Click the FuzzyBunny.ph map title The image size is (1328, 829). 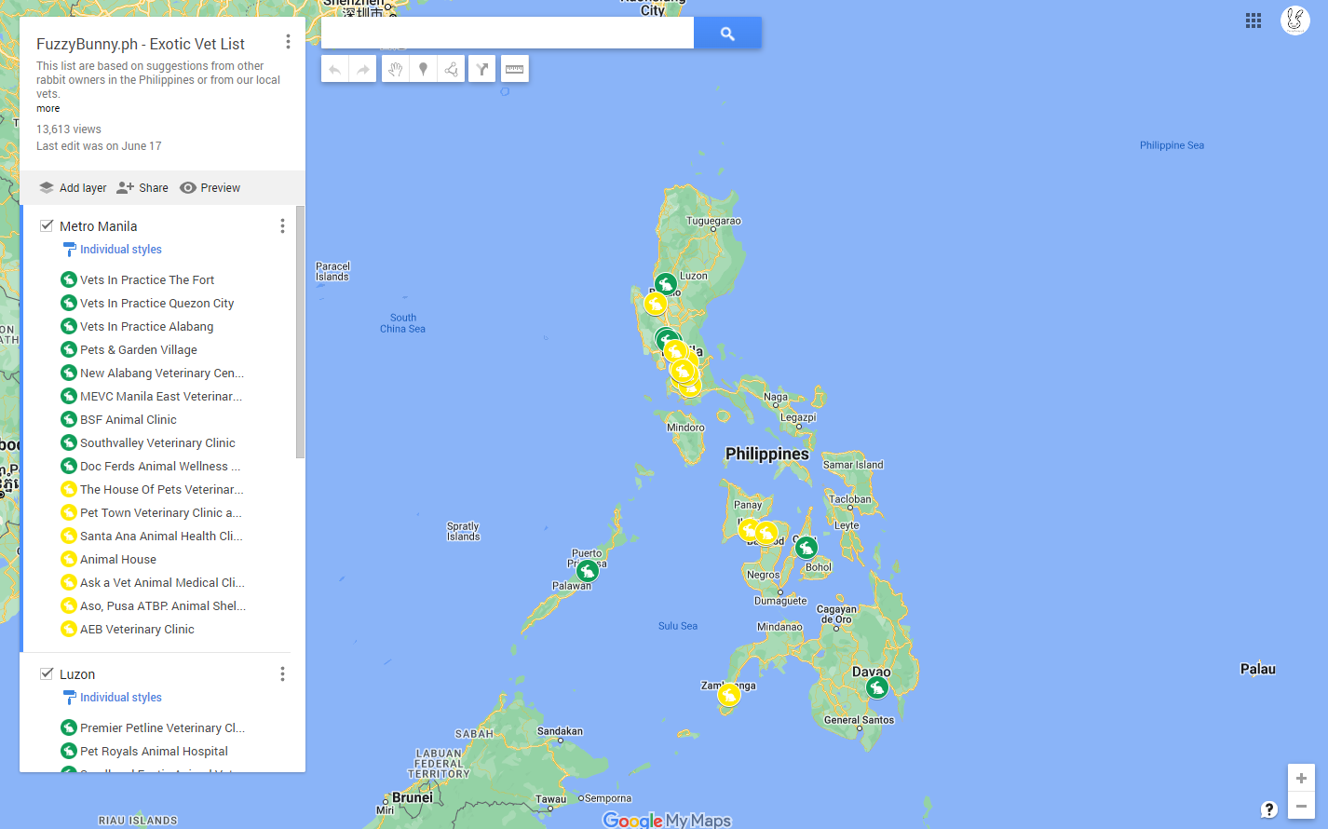[141, 44]
